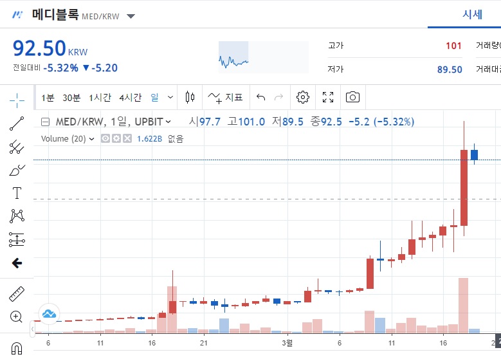501x359 pixels.
Task: Select the 일 daily interval
Action: click(x=154, y=97)
